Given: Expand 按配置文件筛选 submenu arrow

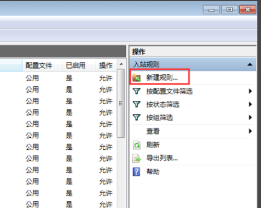Looking at the screenshot, I should coord(250,91).
